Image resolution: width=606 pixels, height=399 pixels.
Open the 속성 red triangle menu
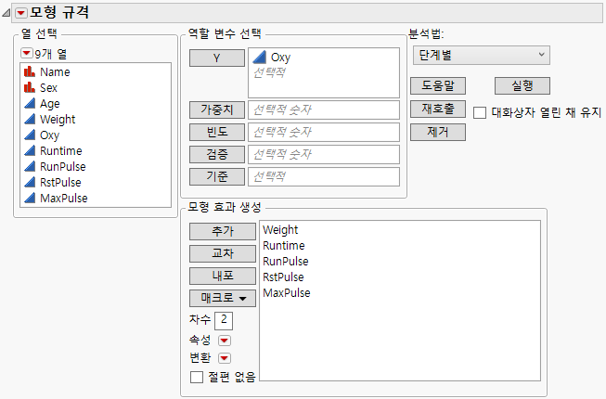225,341
